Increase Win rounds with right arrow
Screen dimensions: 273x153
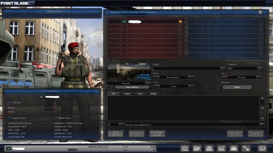click(259, 77)
